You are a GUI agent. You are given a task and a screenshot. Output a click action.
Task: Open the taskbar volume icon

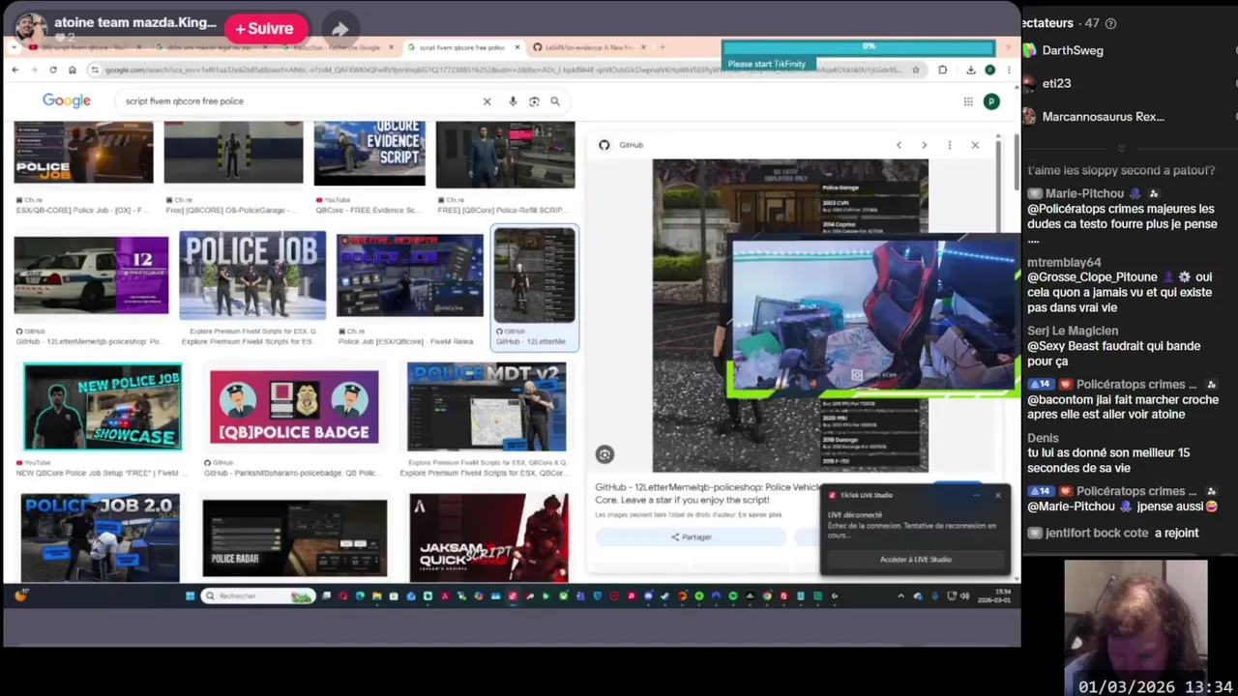(x=964, y=595)
